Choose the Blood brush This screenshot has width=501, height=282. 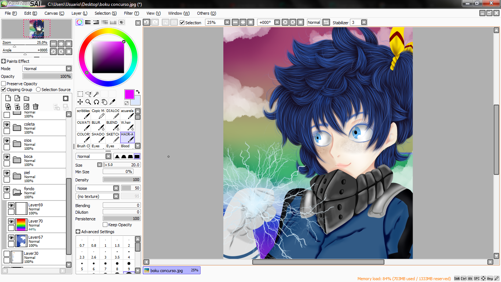point(127,146)
